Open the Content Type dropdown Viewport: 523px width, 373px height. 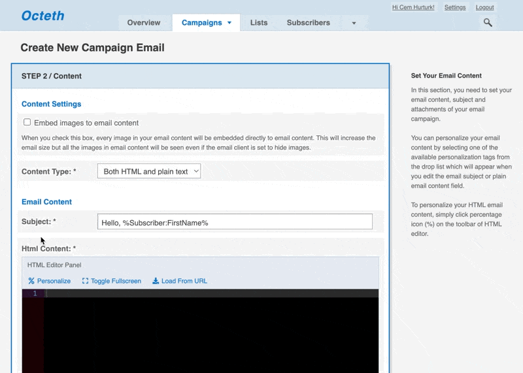149,171
